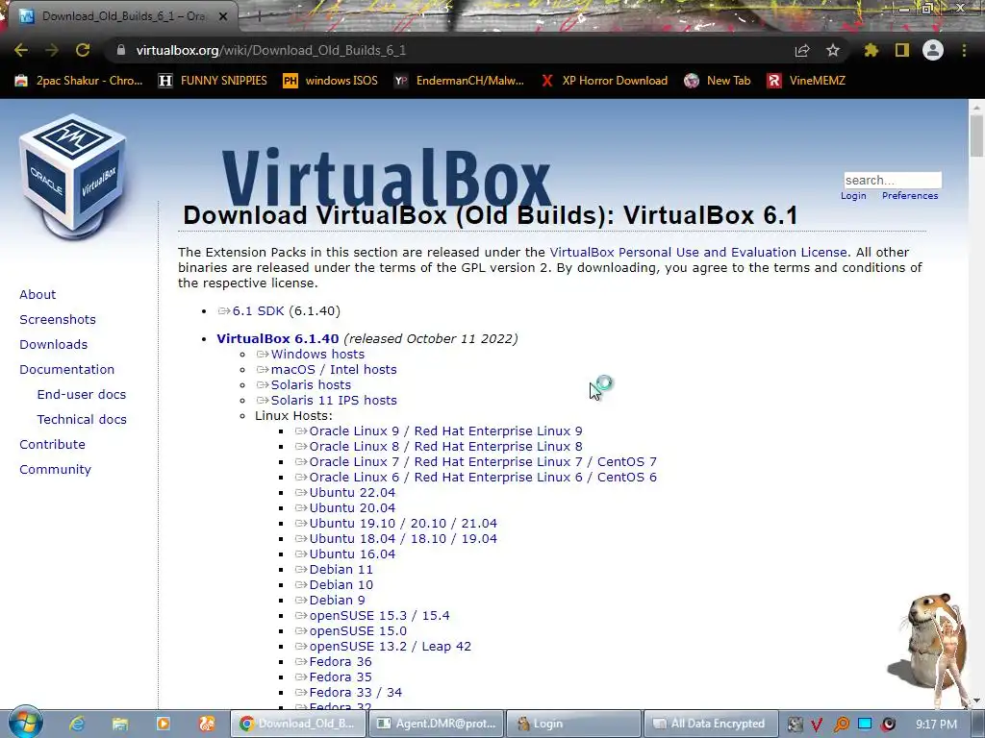This screenshot has height=738, width=985.
Task: Go to Downloads in sidebar
Action: (54, 345)
